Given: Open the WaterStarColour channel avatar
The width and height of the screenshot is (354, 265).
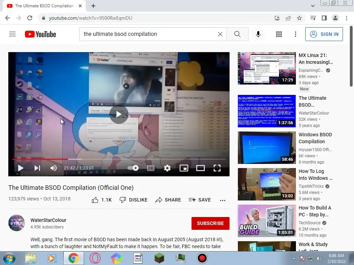Looking at the screenshot, I should coord(17,223).
